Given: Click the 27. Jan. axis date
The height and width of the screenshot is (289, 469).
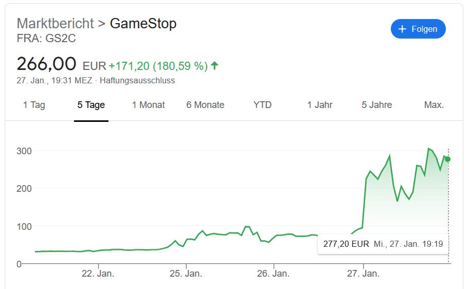Looking at the screenshot, I should pyautogui.click(x=364, y=274).
